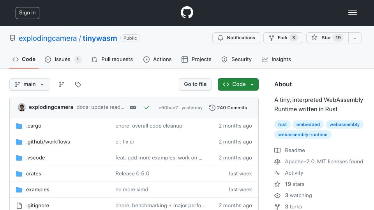
Task: Open 'chore: benchmarking + major perfo...' commit
Action: click(160, 205)
